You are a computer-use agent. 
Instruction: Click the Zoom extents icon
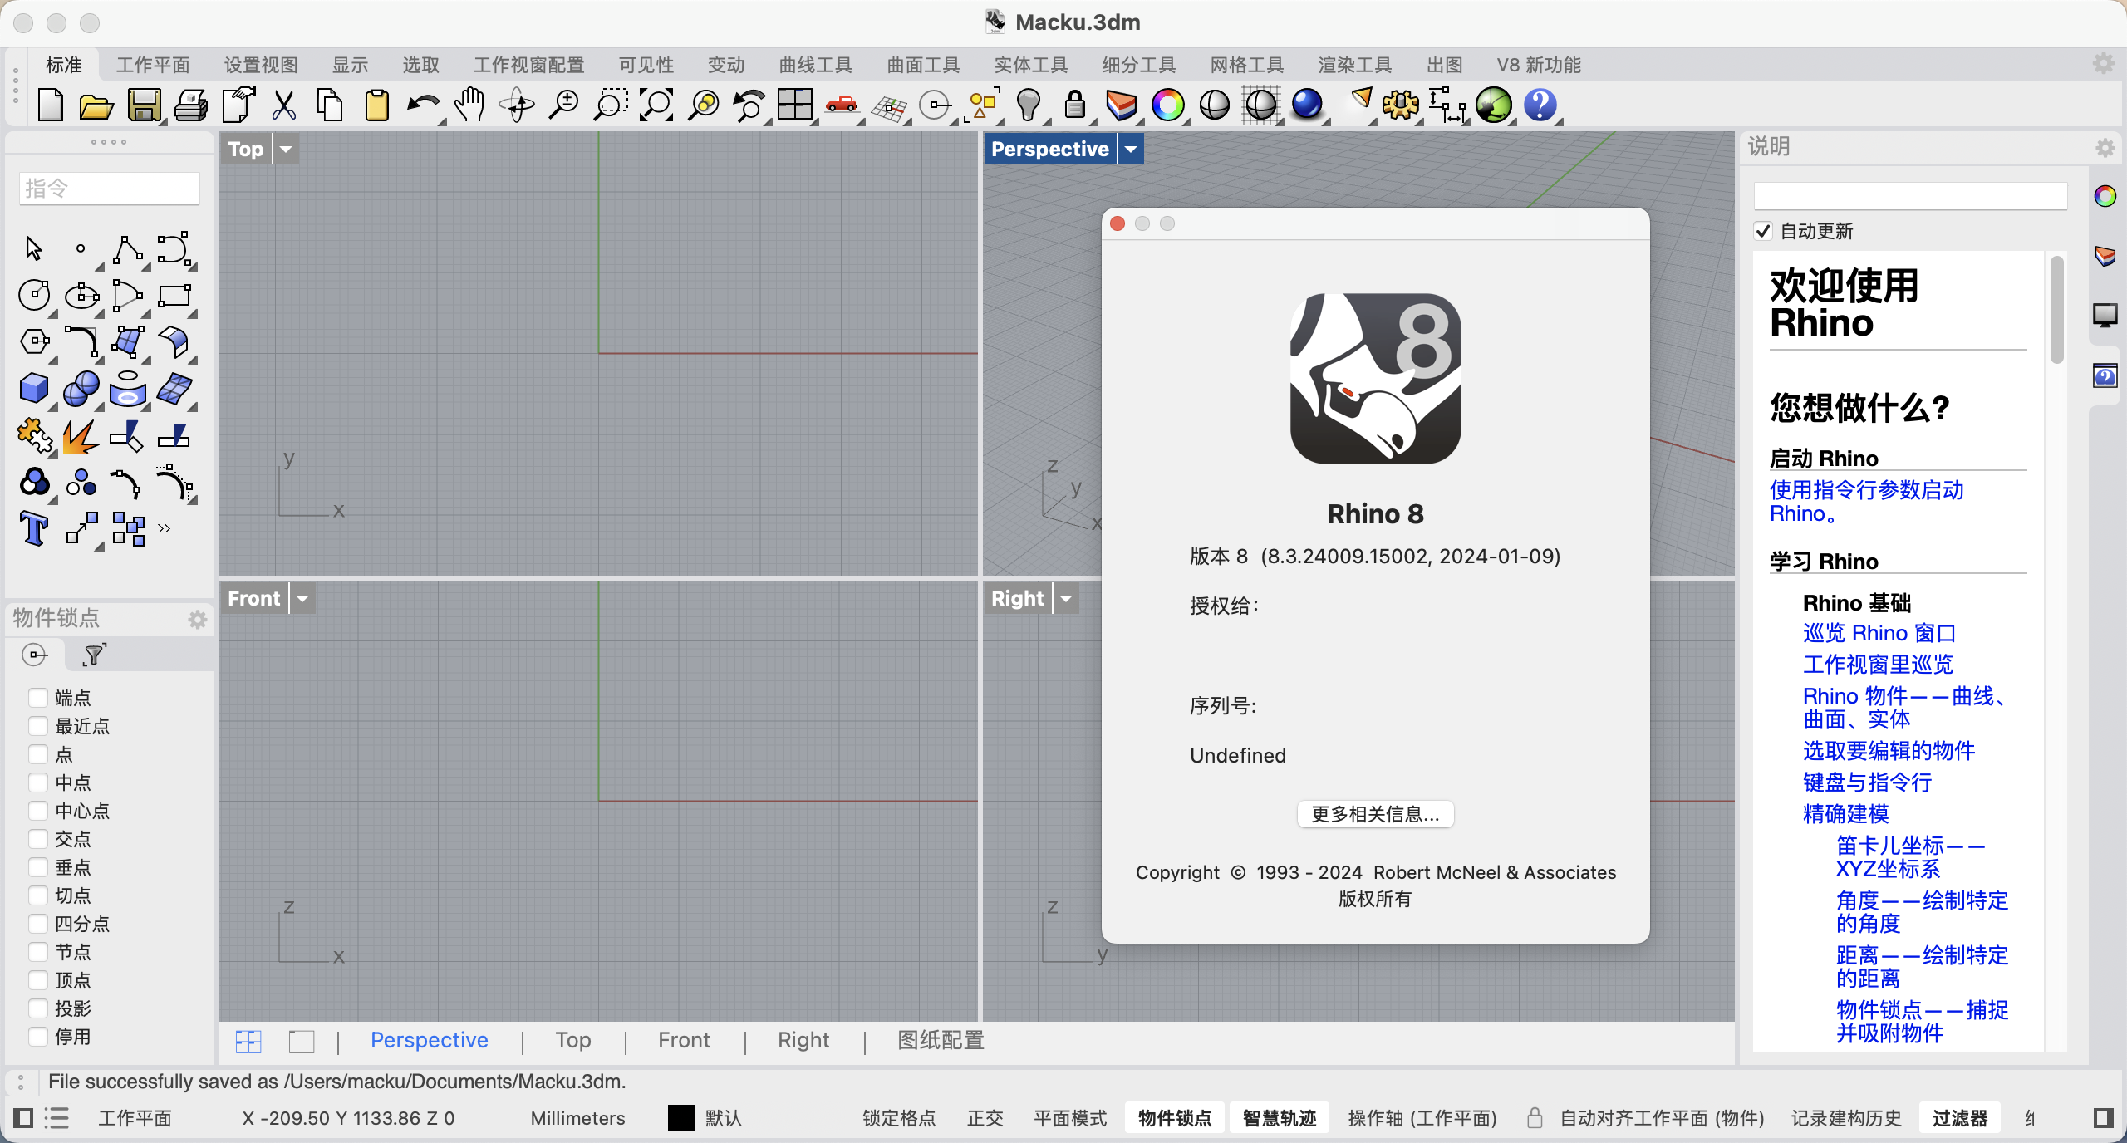(656, 105)
